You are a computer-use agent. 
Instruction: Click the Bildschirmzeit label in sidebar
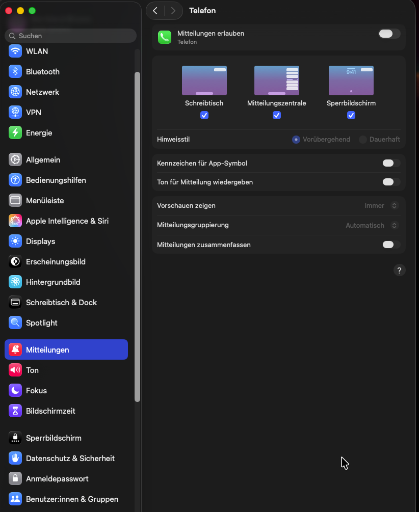click(x=50, y=411)
